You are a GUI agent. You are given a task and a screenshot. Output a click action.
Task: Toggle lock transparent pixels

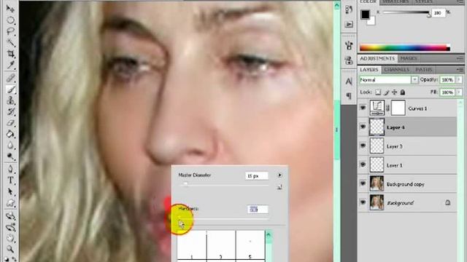378,92
